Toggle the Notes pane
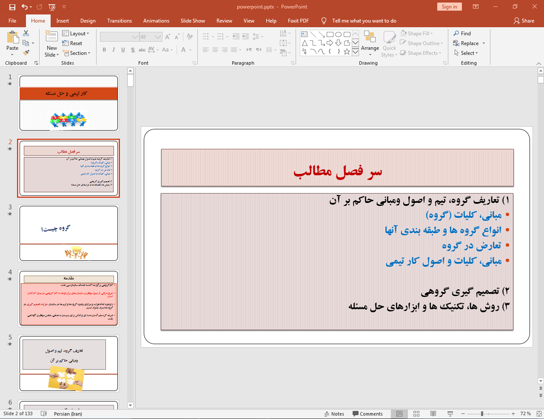Viewport: 544px width, 419px height. [334, 414]
